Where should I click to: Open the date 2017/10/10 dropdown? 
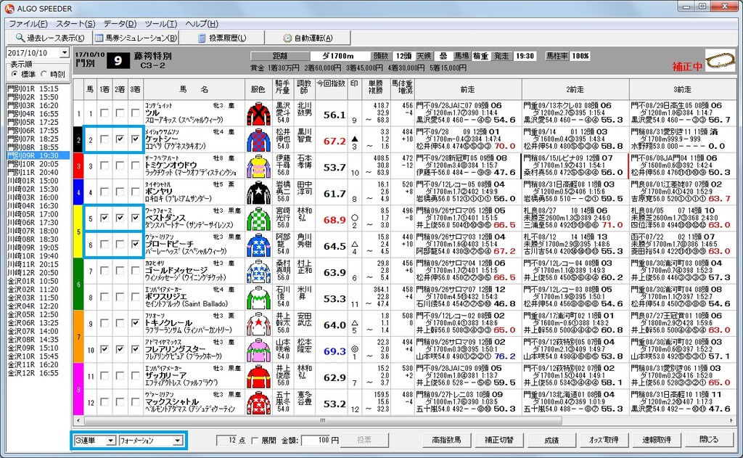(x=65, y=53)
